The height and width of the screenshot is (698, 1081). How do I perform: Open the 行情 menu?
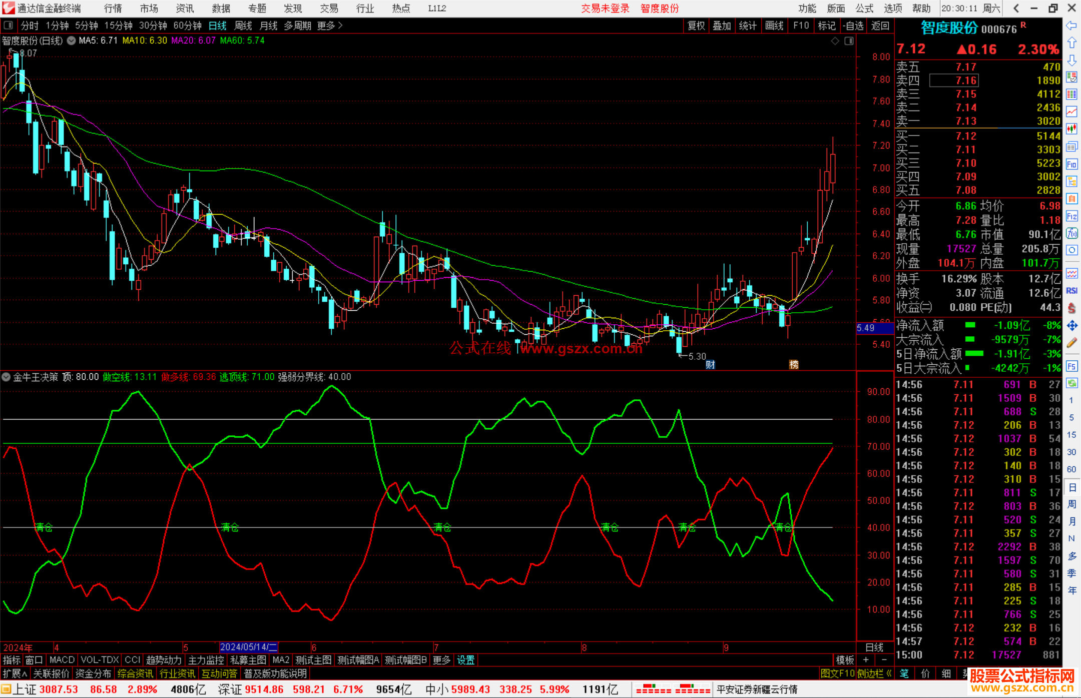[113, 9]
